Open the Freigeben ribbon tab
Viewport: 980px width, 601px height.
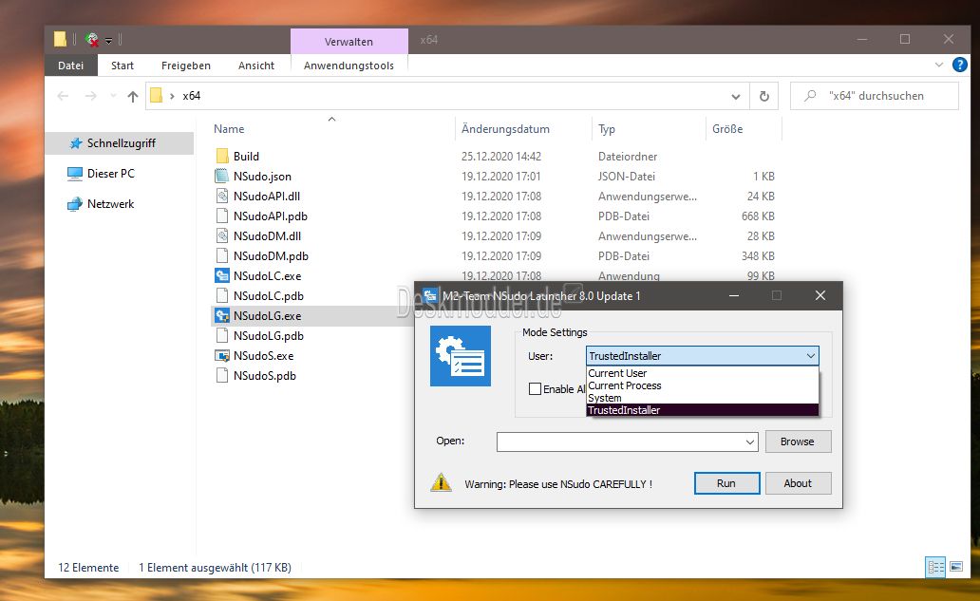pyautogui.click(x=185, y=65)
